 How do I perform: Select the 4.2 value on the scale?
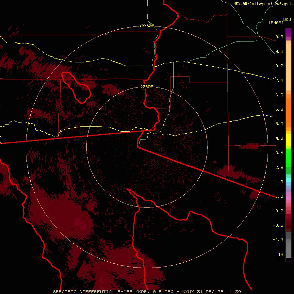[x=279, y=139]
